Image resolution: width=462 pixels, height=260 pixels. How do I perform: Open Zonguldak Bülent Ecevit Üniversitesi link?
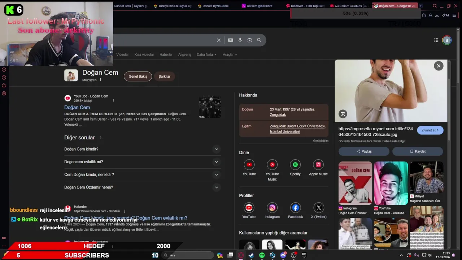point(297,126)
